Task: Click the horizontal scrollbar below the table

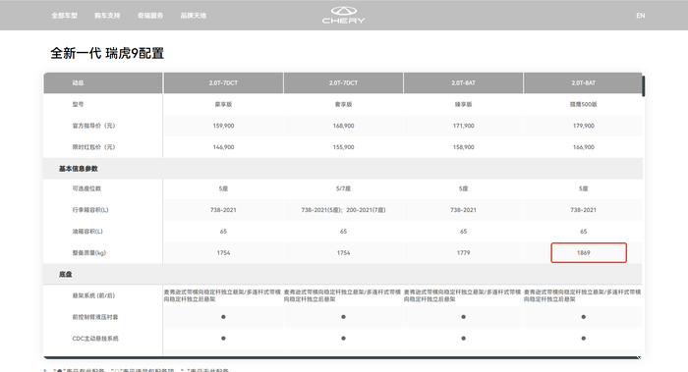Action: tap(342, 357)
